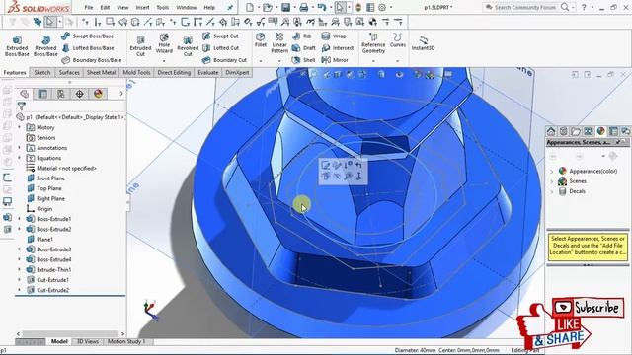
Task: Expand Appearances(color) in task pane
Action: 552,171
